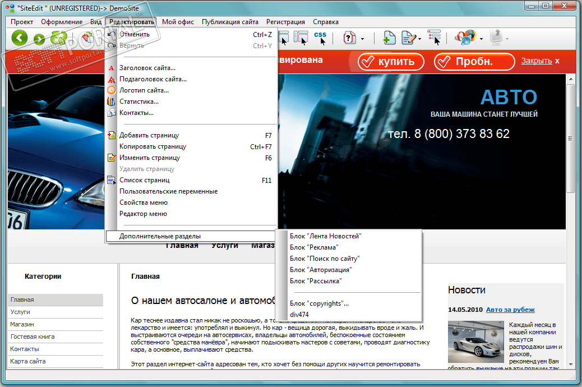
Task: Open dropdown arrow next to browser preview icon
Action: click(x=481, y=39)
